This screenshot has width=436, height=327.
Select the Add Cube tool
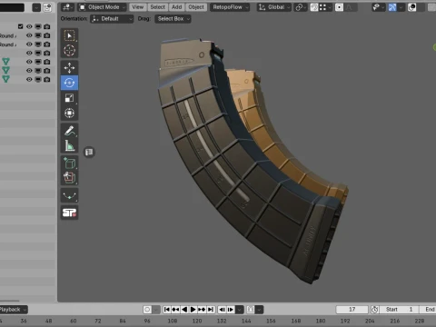[69, 163]
